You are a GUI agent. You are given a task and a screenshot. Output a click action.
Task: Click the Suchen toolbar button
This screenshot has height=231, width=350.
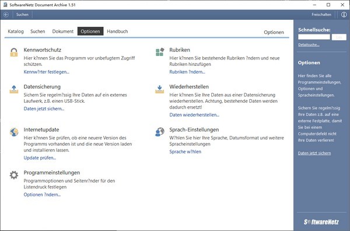(22, 15)
